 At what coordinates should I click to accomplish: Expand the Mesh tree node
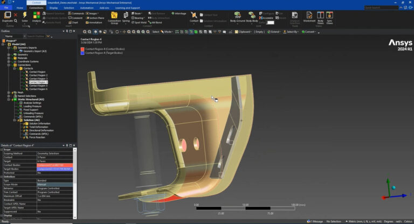[x=9, y=93]
